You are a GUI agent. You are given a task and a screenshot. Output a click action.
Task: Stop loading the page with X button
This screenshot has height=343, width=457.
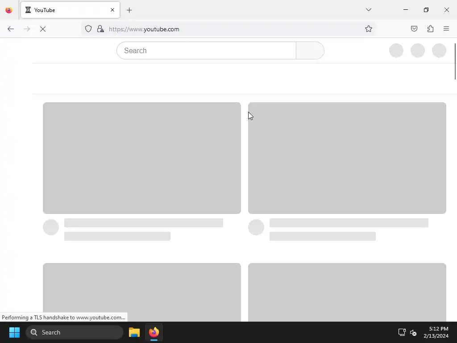(43, 29)
